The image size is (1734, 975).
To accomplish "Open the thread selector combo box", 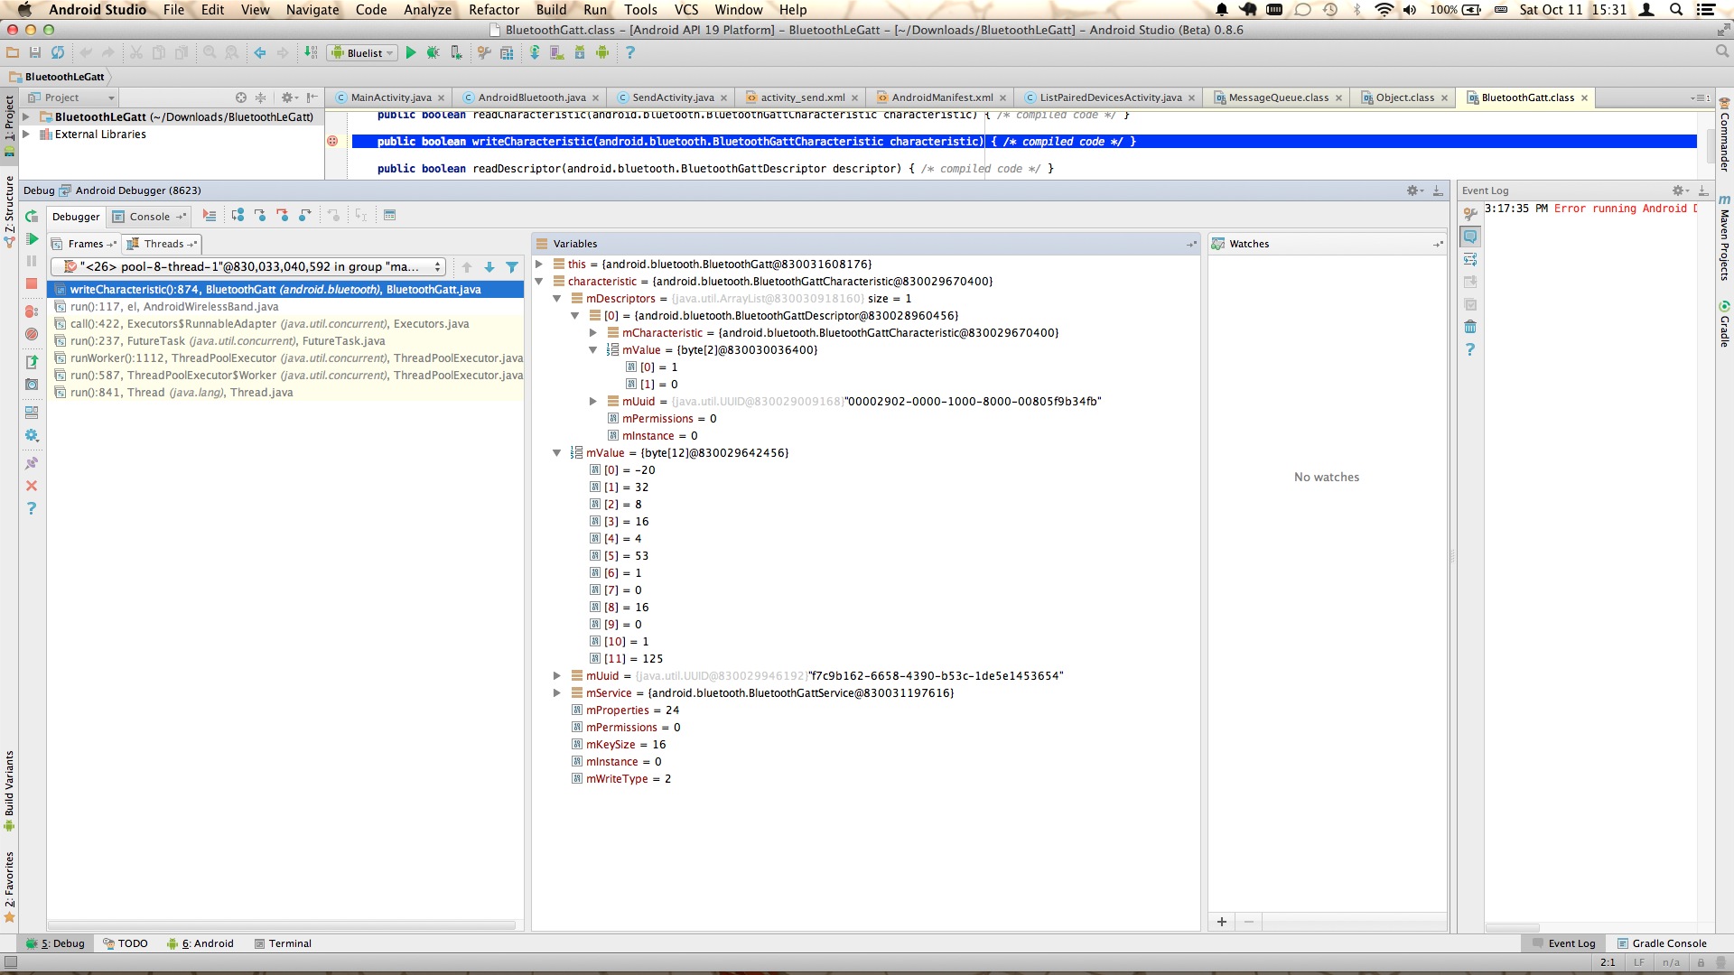I will (x=248, y=267).
